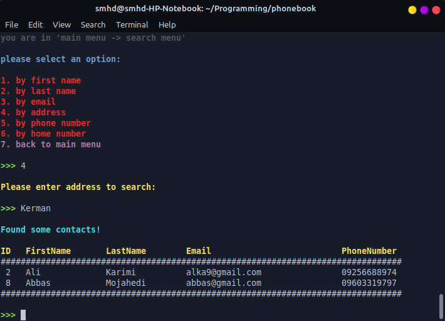The height and width of the screenshot is (321, 445).
Task: Click the ID column header
Action: pyautogui.click(x=6, y=251)
